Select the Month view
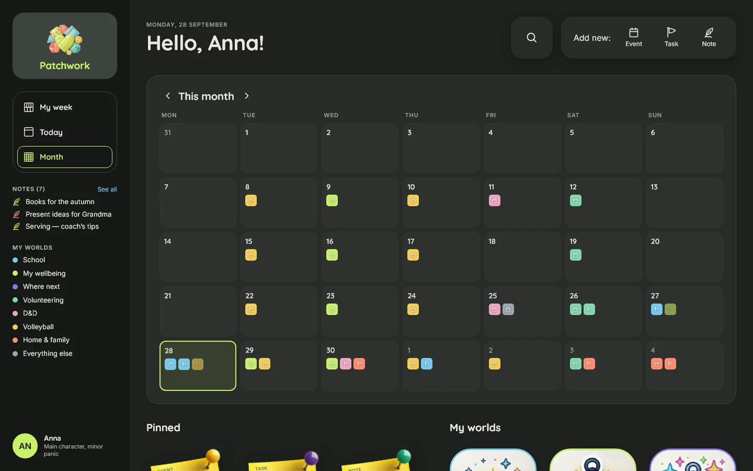The image size is (753, 471). tap(65, 157)
